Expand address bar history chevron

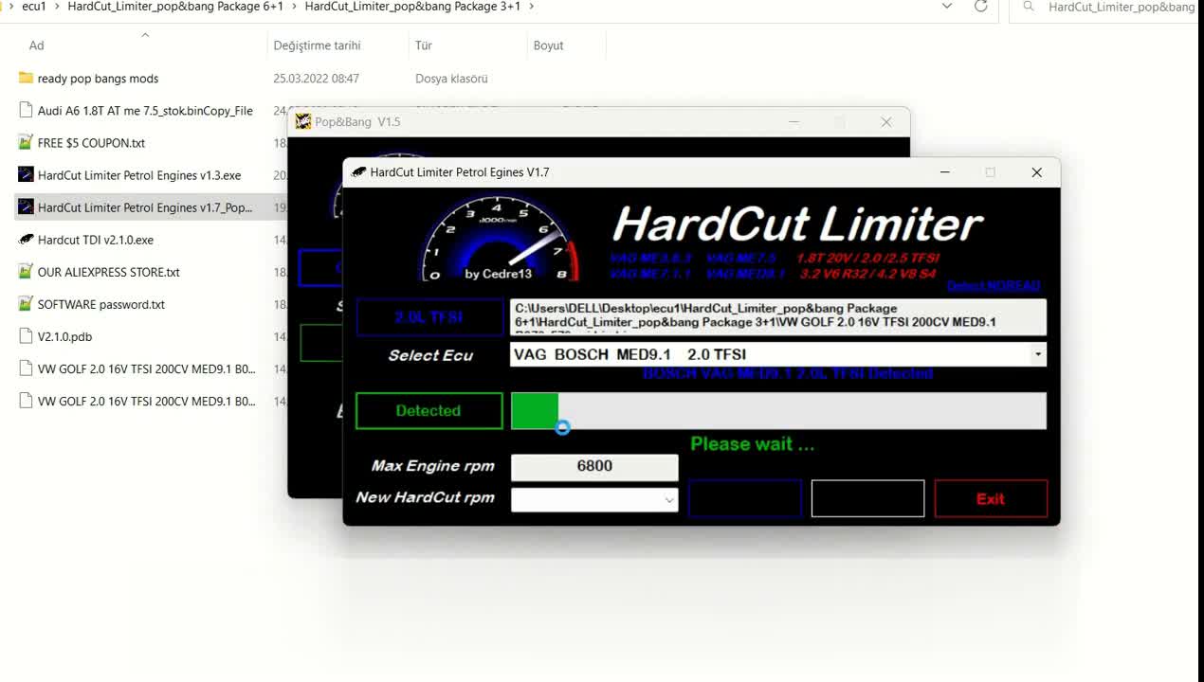point(946,7)
